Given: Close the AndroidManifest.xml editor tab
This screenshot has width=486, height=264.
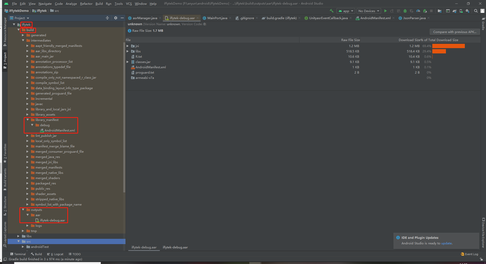Looking at the screenshot, I should pos(393,18).
